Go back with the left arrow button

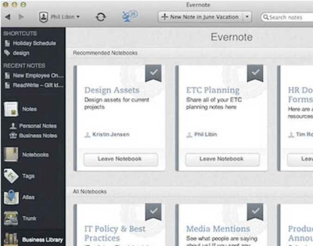[7, 17]
